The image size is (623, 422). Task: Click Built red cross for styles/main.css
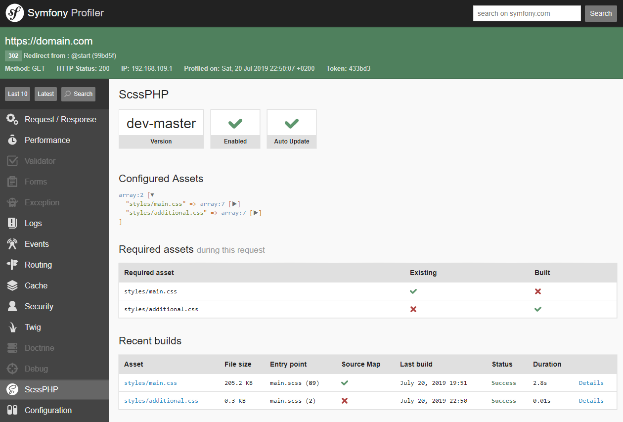pyautogui.click(x=538, y=291)
